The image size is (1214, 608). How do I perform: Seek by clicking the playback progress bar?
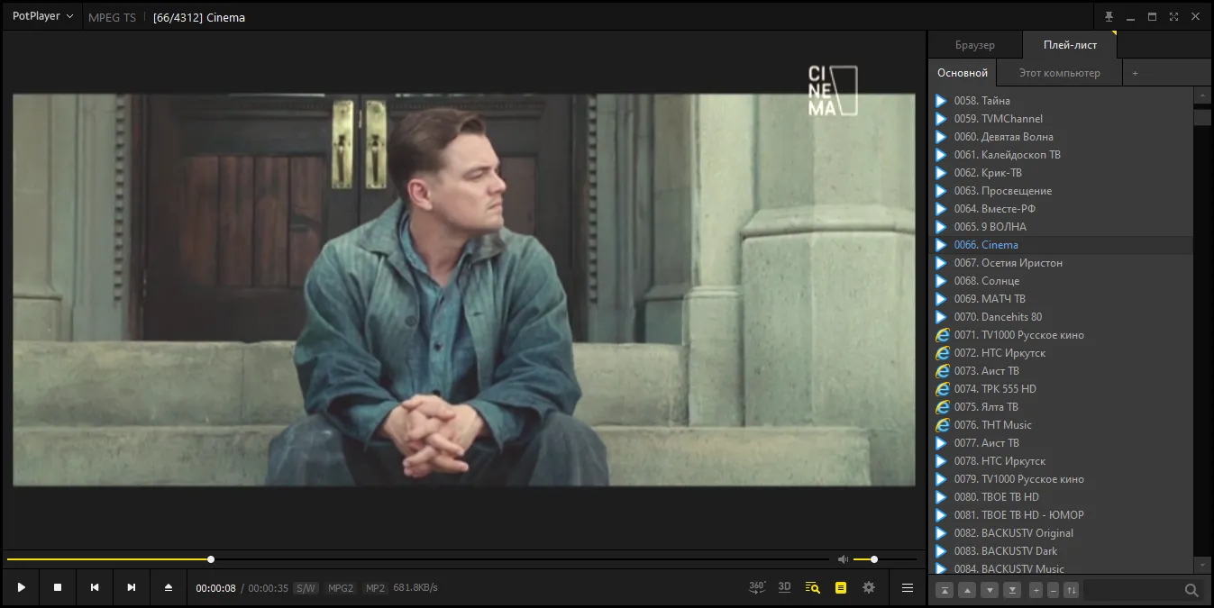pyautogui.click(x=419, y=559)
